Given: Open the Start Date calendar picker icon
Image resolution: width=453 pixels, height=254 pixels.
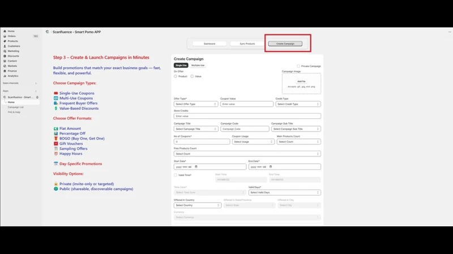Looking at the screenshot, I should pos(196,167).
